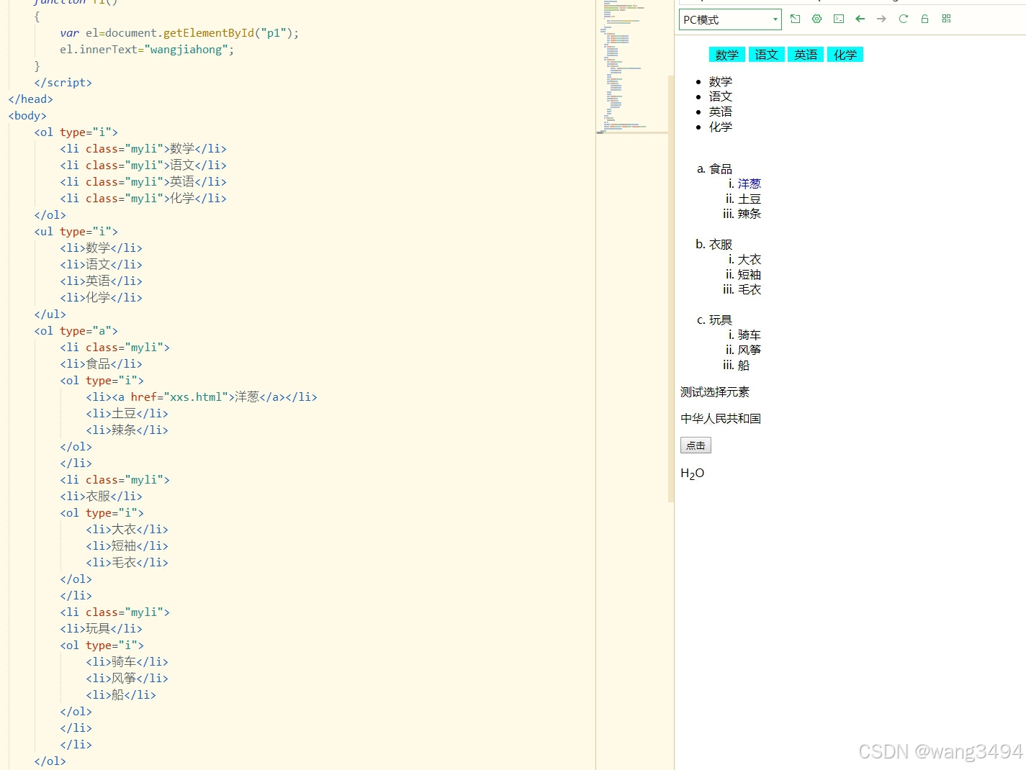1026x770 pixels.
Task: Click the <li>土豆</li> code line
Action: [x=127, y=414]
